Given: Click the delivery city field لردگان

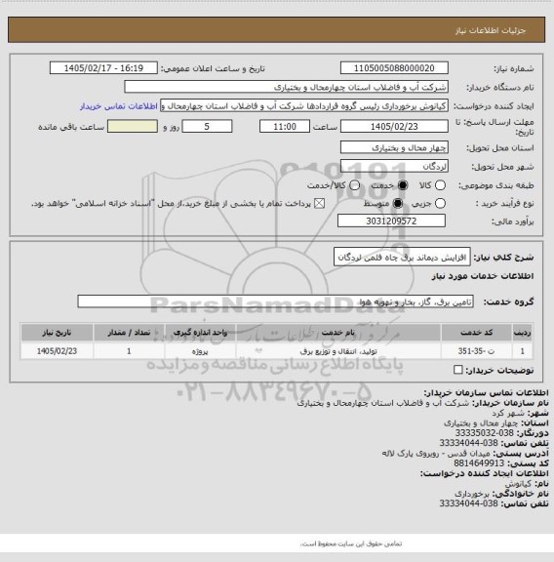Looking at the screenshot, I should point(394,166).
